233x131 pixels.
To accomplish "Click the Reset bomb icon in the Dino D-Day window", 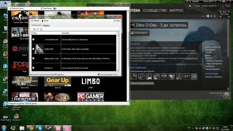I will coord(43,21).
